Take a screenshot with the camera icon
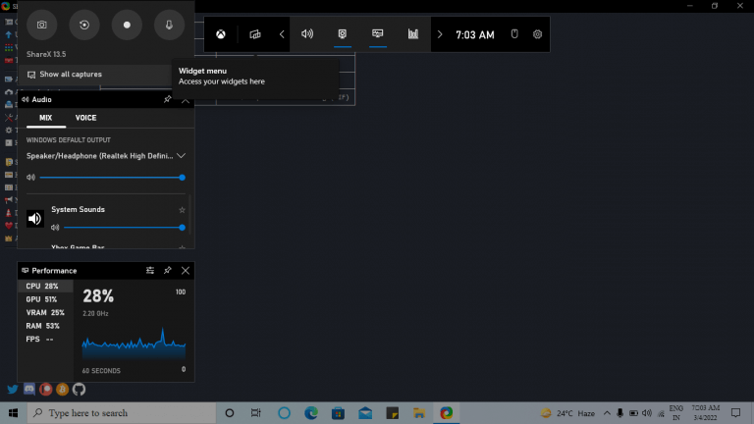 [x=42, y=25]
